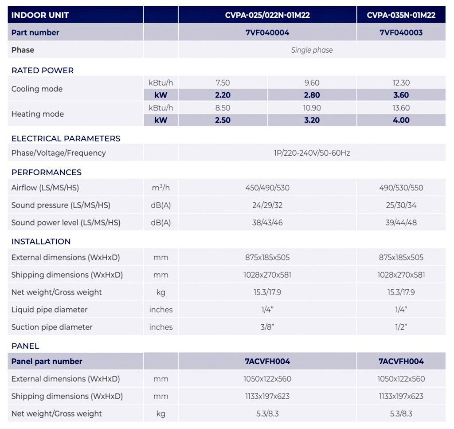Select the 2.20 kW cooling value
The height and width of the screenshot is (429, 454).
tap(223, 95)
